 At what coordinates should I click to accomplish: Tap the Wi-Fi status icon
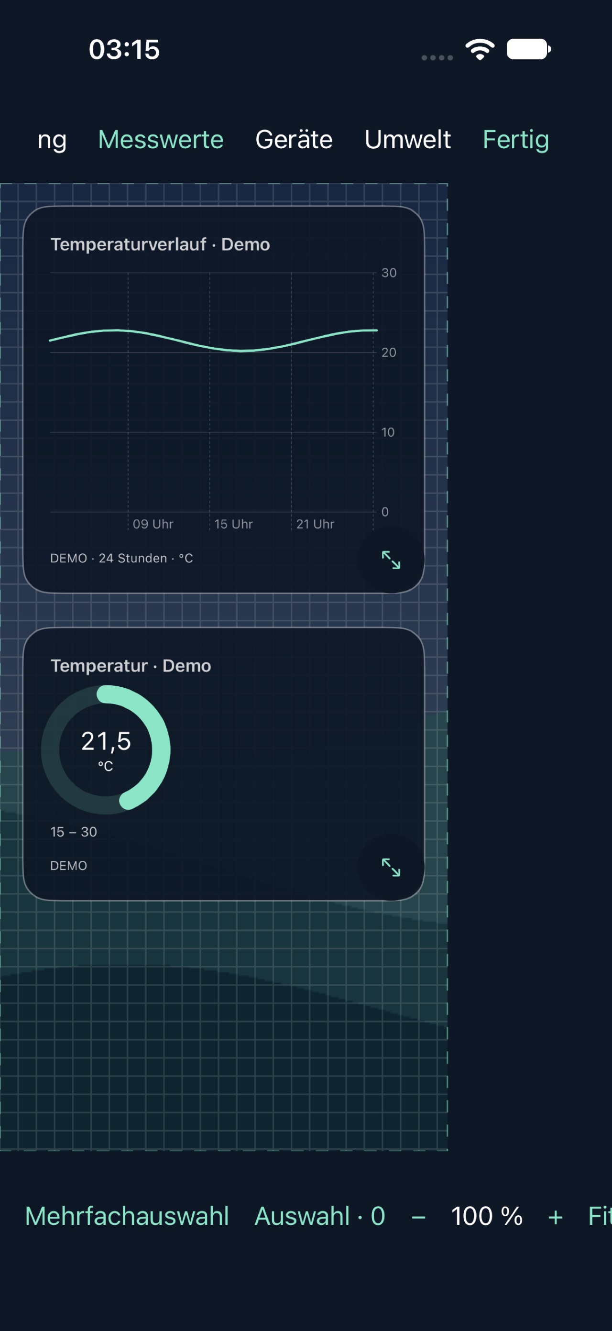click(480, 50)
